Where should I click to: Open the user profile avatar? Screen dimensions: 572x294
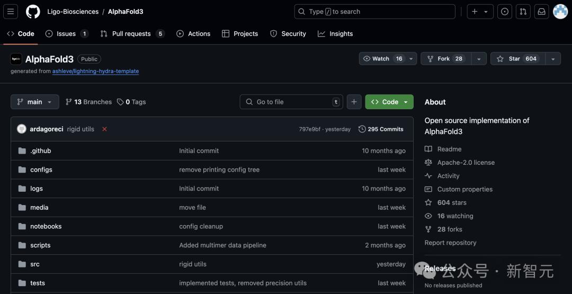tap(560, 12)
